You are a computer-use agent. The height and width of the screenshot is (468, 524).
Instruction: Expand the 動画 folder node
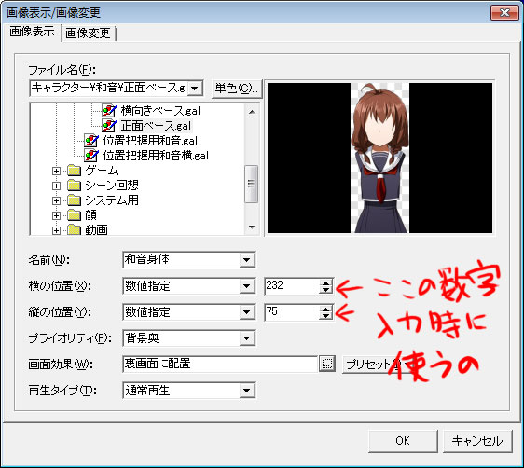[x=56, y=231]
